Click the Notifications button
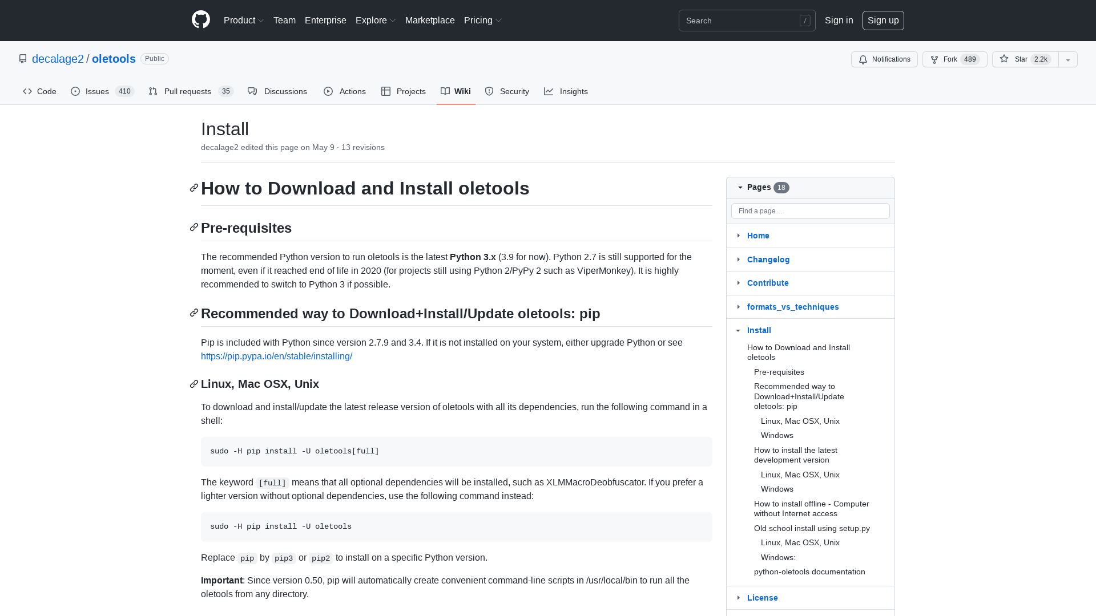The image size is (1096, 616). pos(884,59)
